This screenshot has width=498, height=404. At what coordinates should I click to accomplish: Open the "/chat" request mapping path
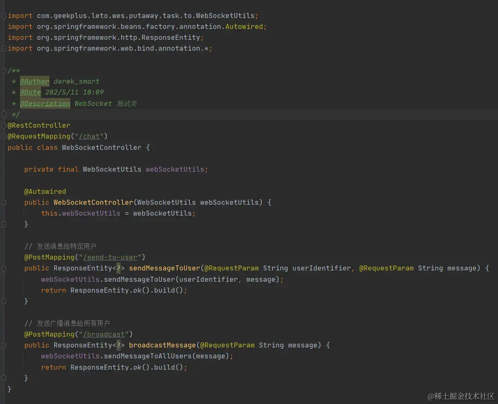[x=89, y=136]
